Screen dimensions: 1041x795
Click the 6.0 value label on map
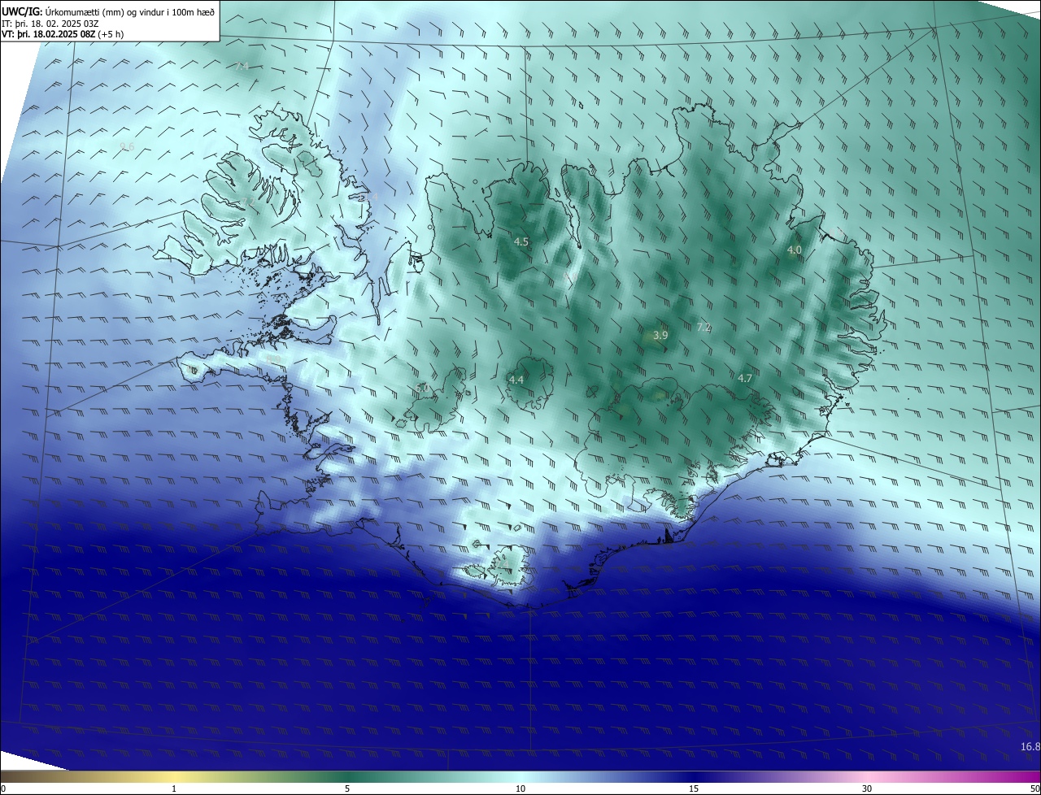pos(423,389)
